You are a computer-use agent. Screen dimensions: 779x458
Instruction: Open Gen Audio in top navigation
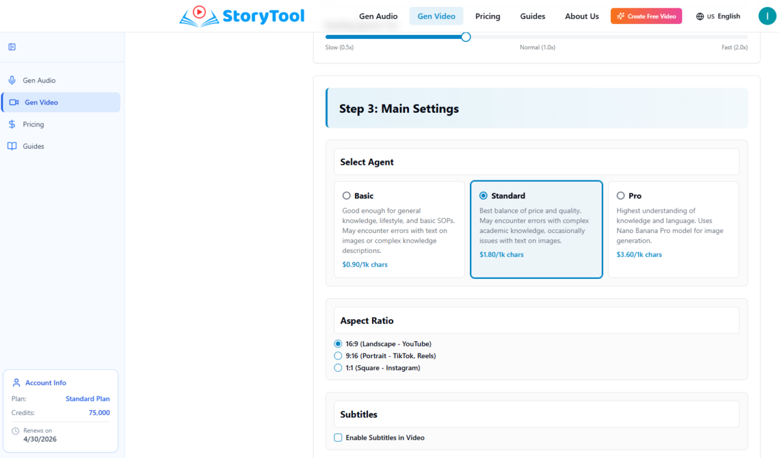click(x=378, y=16)
